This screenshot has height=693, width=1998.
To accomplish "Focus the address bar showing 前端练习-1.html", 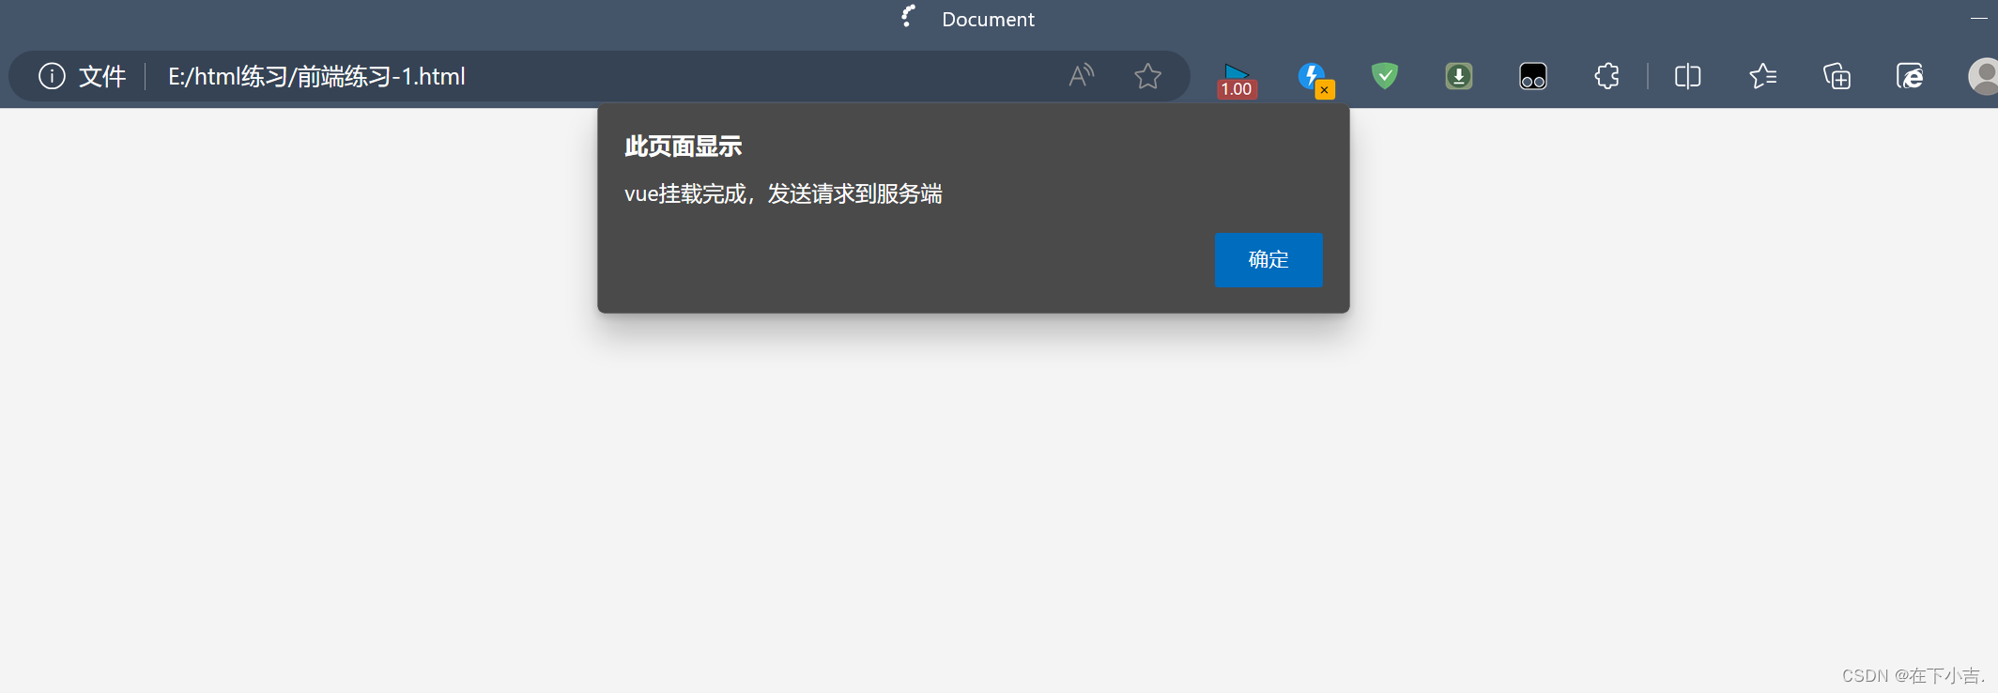I will pos(601,76).
